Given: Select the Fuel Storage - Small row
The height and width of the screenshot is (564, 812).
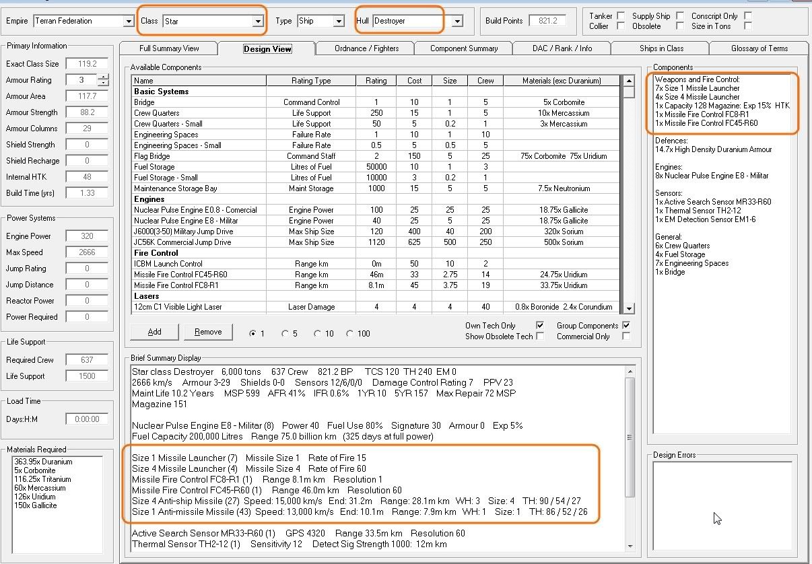Looking at the screenshot, I should pyautogui.click(x=376, y=178).
